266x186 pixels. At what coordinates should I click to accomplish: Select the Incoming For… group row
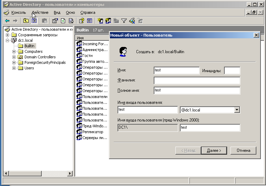pos(92,44)
